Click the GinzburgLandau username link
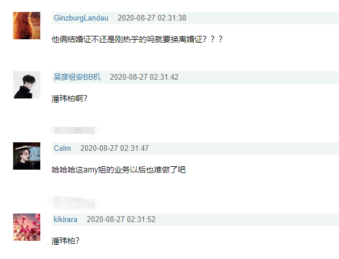 pyautogui.click(x=81, y=18)
